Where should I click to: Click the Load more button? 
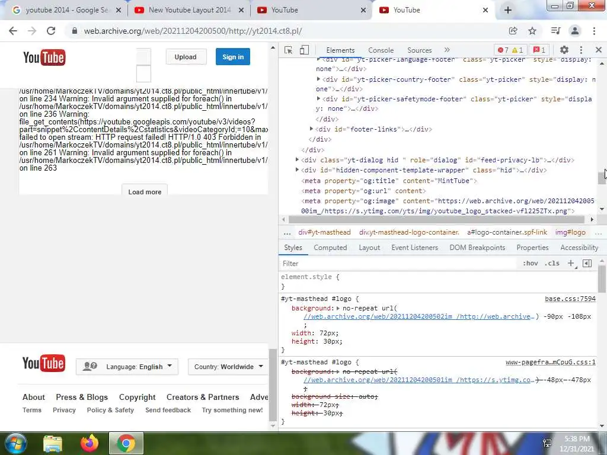(x=145, y=191)
